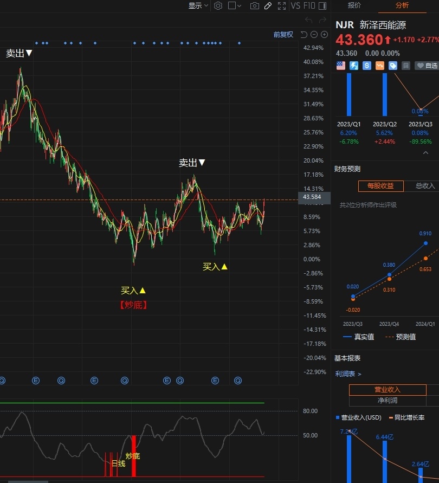Select the pencil drawing tool
The image size is (439, 483).
(268, 5)
